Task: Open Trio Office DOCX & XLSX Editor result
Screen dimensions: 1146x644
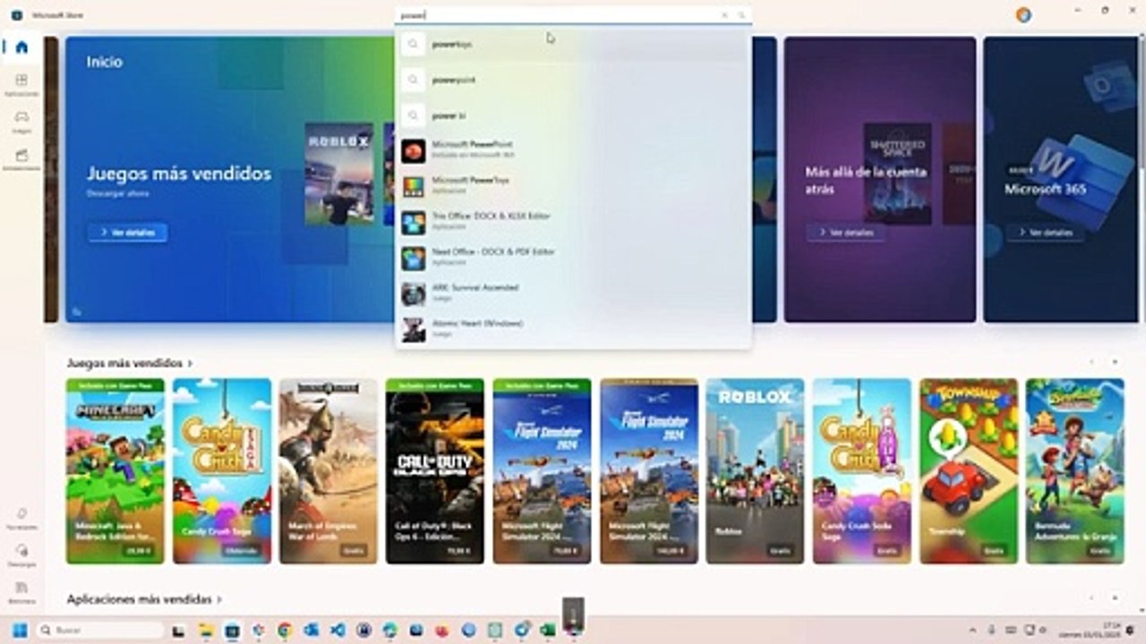Action: pos(573,221)
